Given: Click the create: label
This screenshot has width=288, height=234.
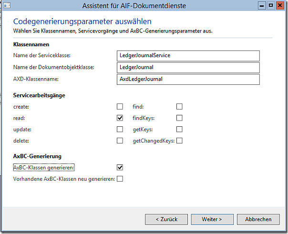Looking at the screenshot, I should [x=21, y=107].
